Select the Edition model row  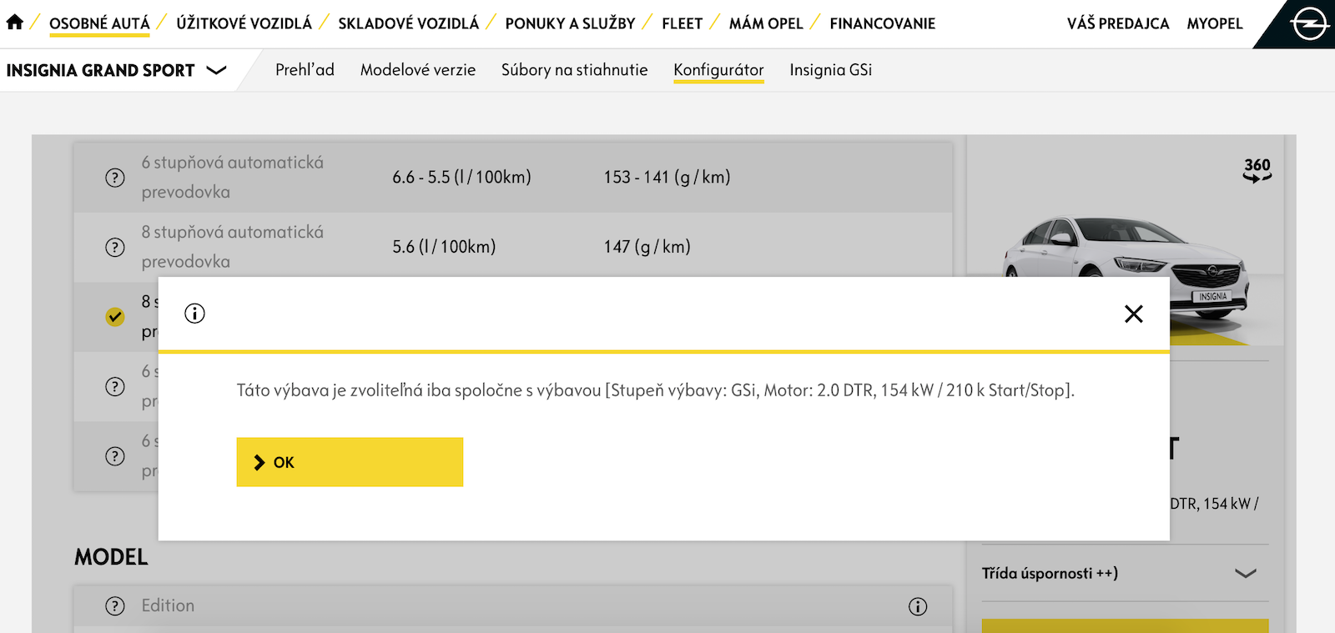click(513, 606)
